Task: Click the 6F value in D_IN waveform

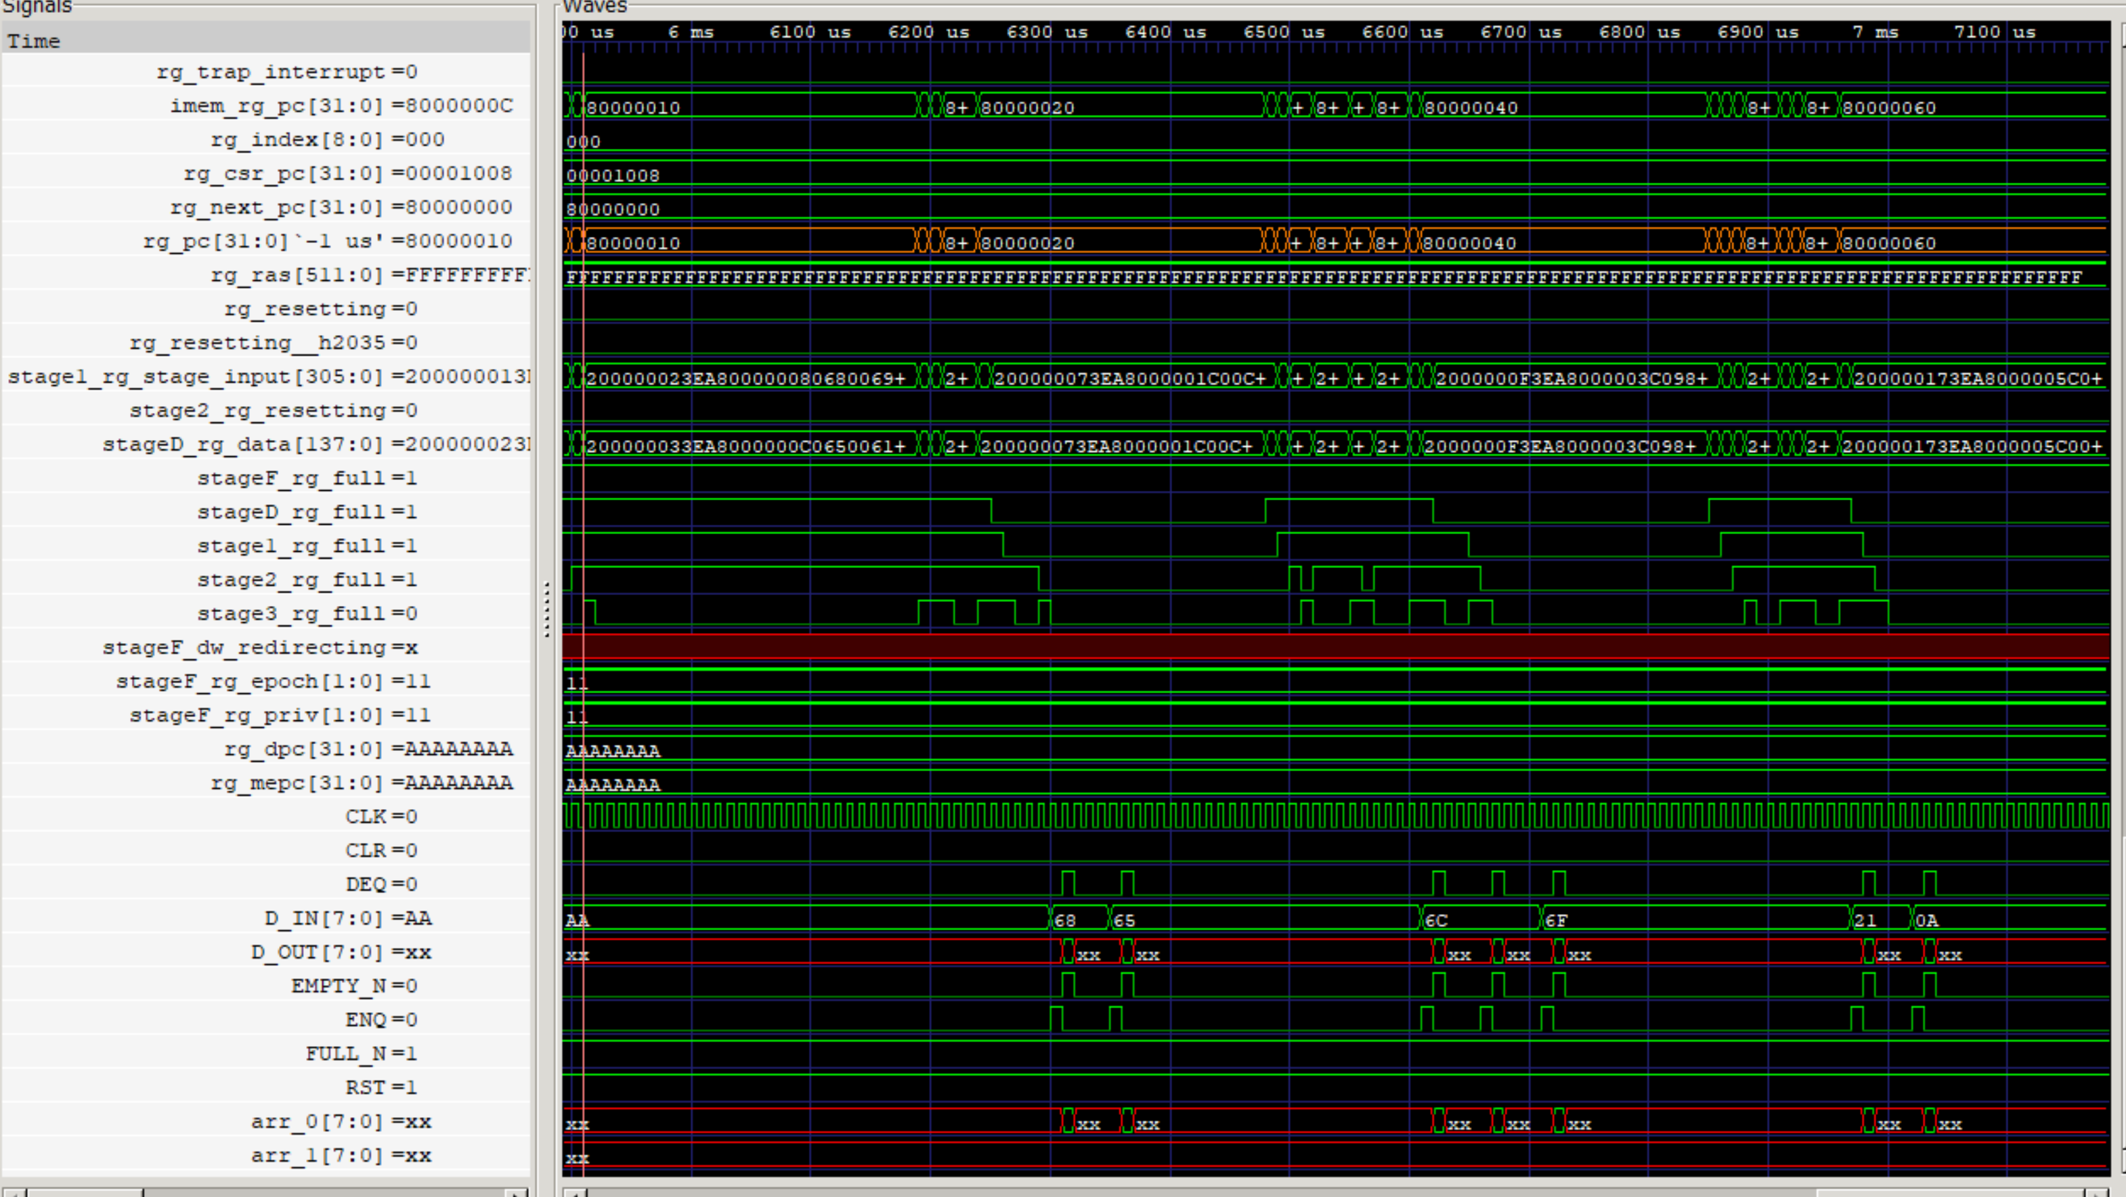Action: pos(1556,921)
